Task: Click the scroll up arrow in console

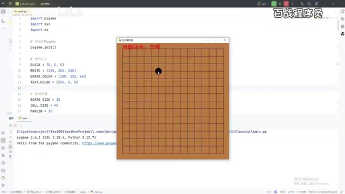Action: (x=10, y=132)
